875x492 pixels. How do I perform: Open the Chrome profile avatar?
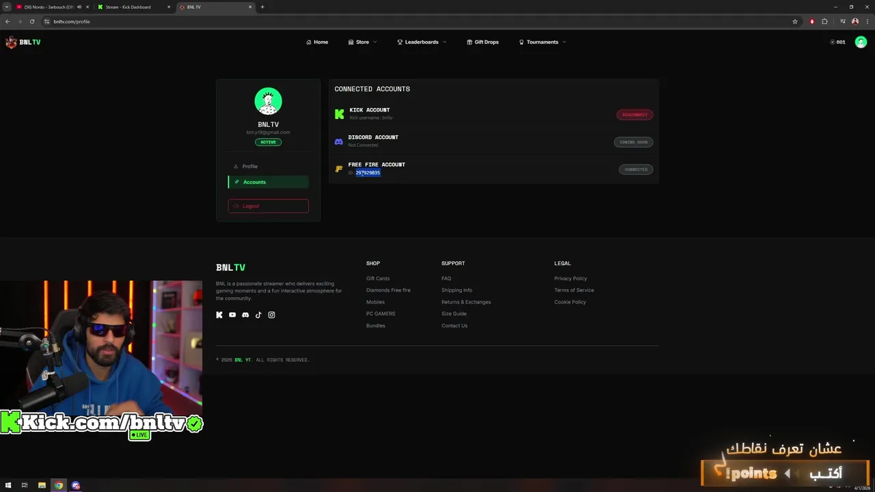pyautogui.click(x=855, y=22)
